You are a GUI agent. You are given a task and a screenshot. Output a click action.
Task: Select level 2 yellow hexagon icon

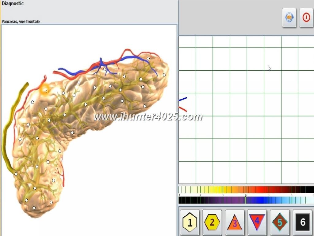[x=212, y=222]
